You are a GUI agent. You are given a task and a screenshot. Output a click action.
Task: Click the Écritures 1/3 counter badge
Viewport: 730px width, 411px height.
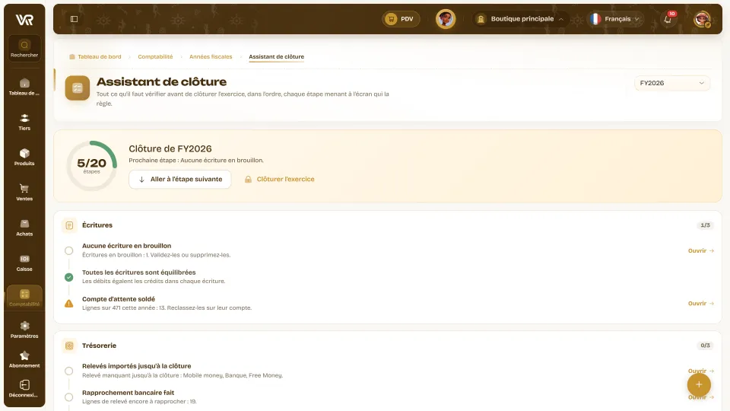pos(706,225)
